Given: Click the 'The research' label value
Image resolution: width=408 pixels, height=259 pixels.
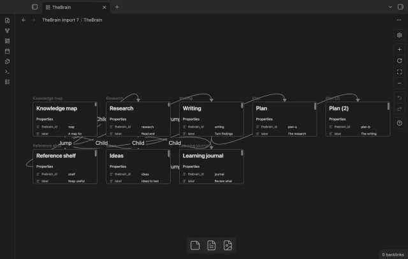Looking at the screenshot, I should 297,134.
